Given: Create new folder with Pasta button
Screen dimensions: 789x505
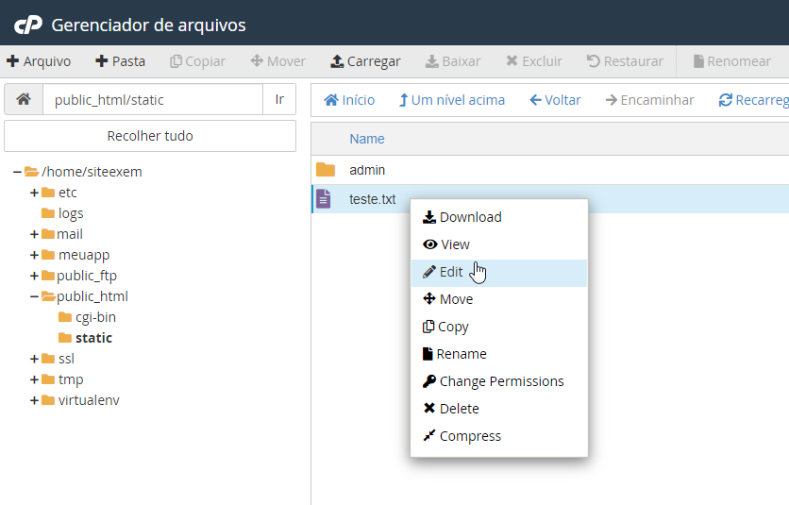Looking at the screenshot, I should pyautogui.click(x=120, y=61).
